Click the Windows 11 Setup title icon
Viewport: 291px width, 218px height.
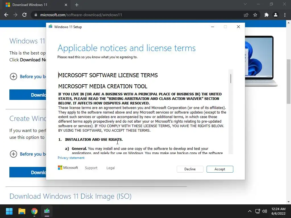[x=51, y=27]
